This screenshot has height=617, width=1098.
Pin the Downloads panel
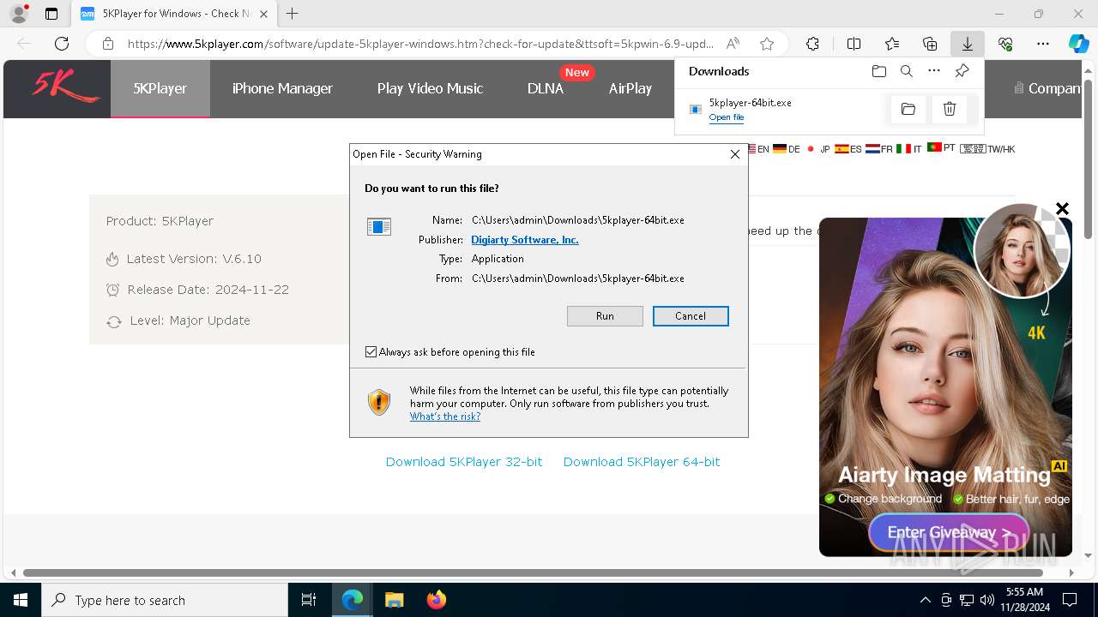pos(962,71)
